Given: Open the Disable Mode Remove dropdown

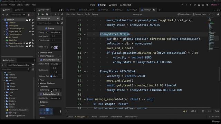Looking at the screenshot, I should coord(55,98).
